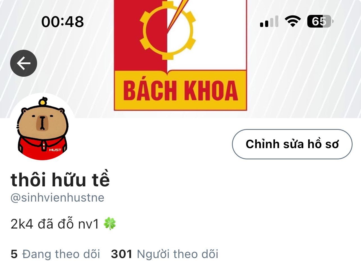The width and height of the screenshot is (361, 278).
Task: Open the Người theo dõi followers list
Action: pyautogui.click(x=164, y=254)
